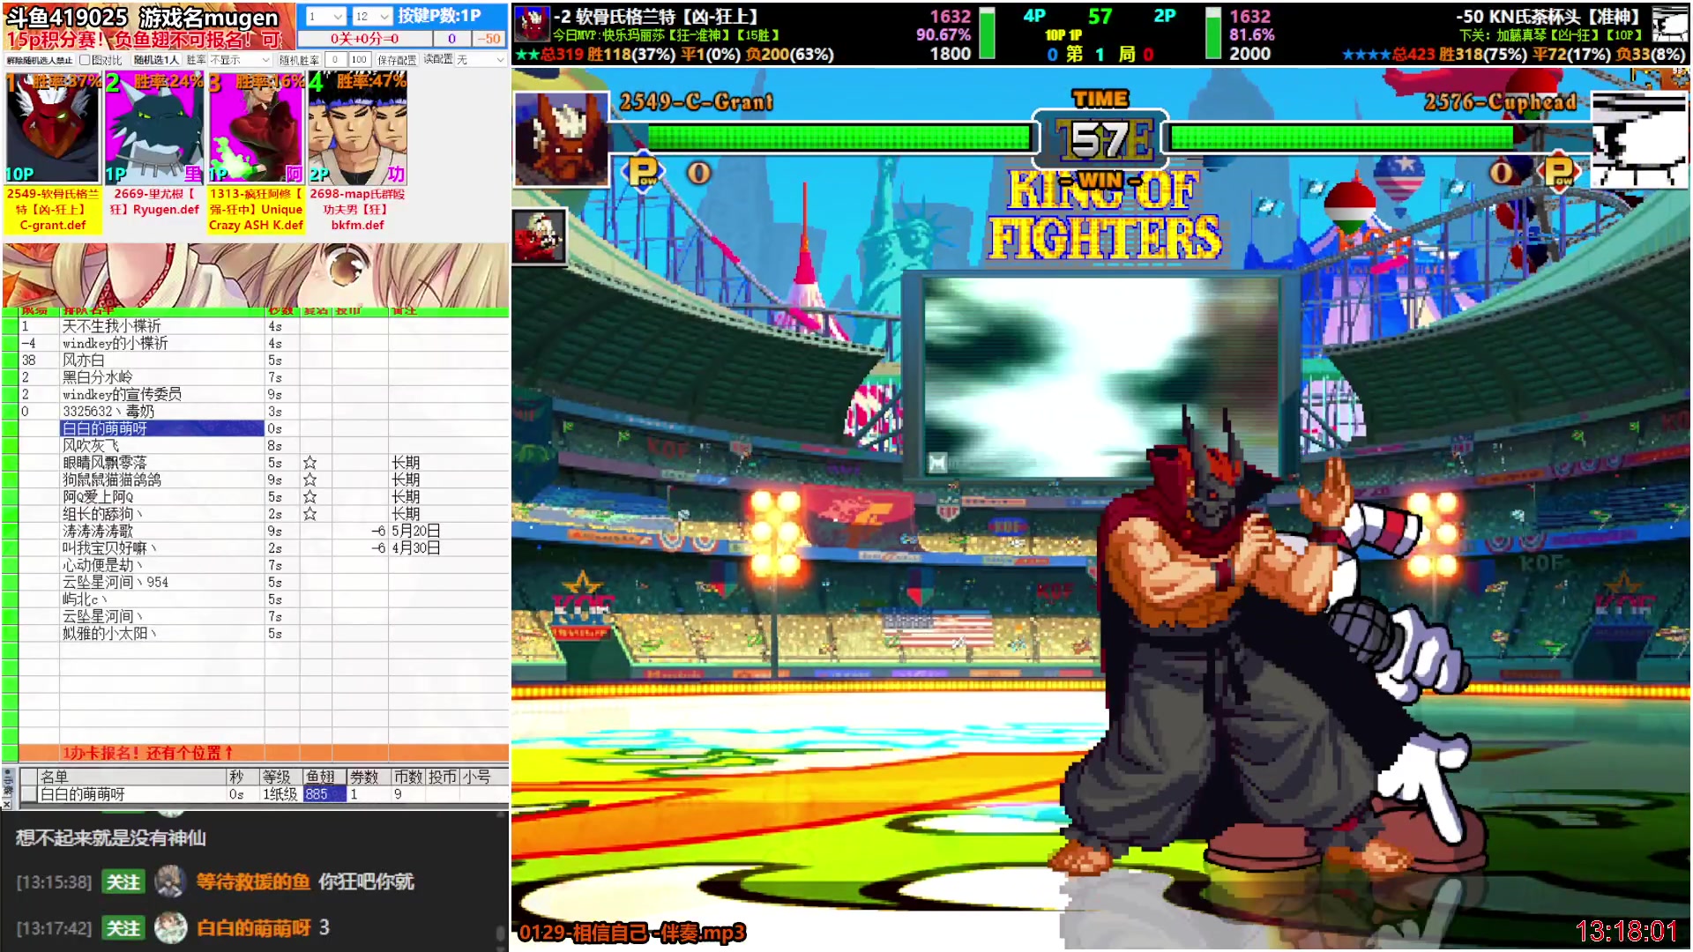Select queue row windkey的宣传委员
1693x952 pixels.
click(x=264, y=394)
